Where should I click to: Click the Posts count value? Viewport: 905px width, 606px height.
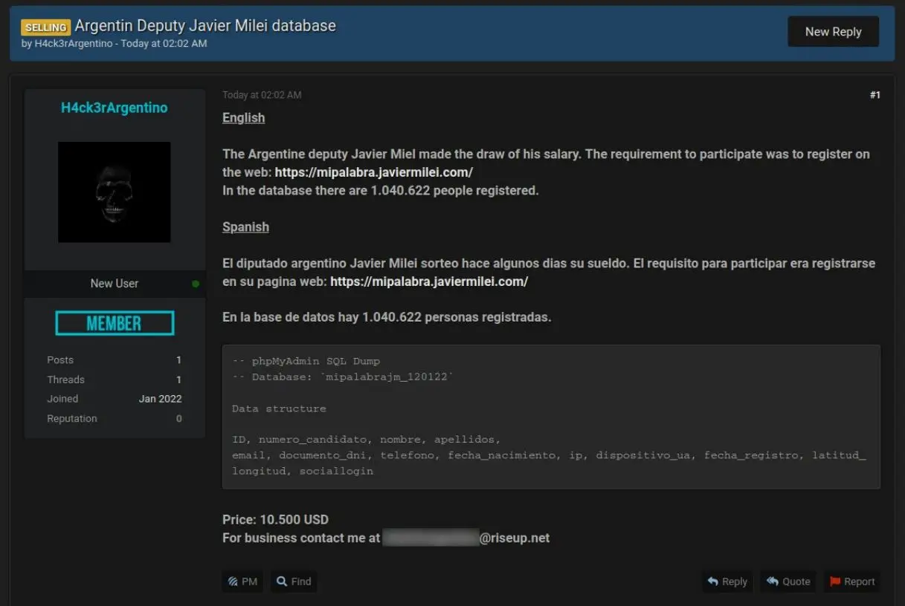tap(178, 360)
